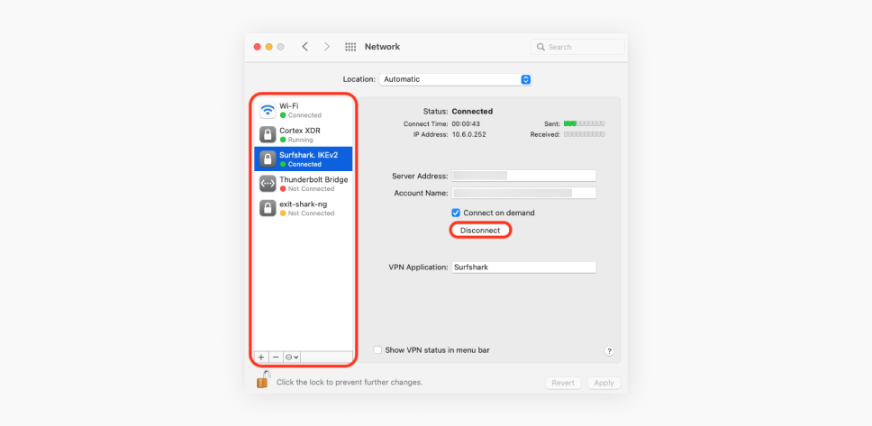This screenshot has width=872, height=426.
Task: Enable Show VPN status in menu bar
Action: pyautogui.click(x=378, y=350)
